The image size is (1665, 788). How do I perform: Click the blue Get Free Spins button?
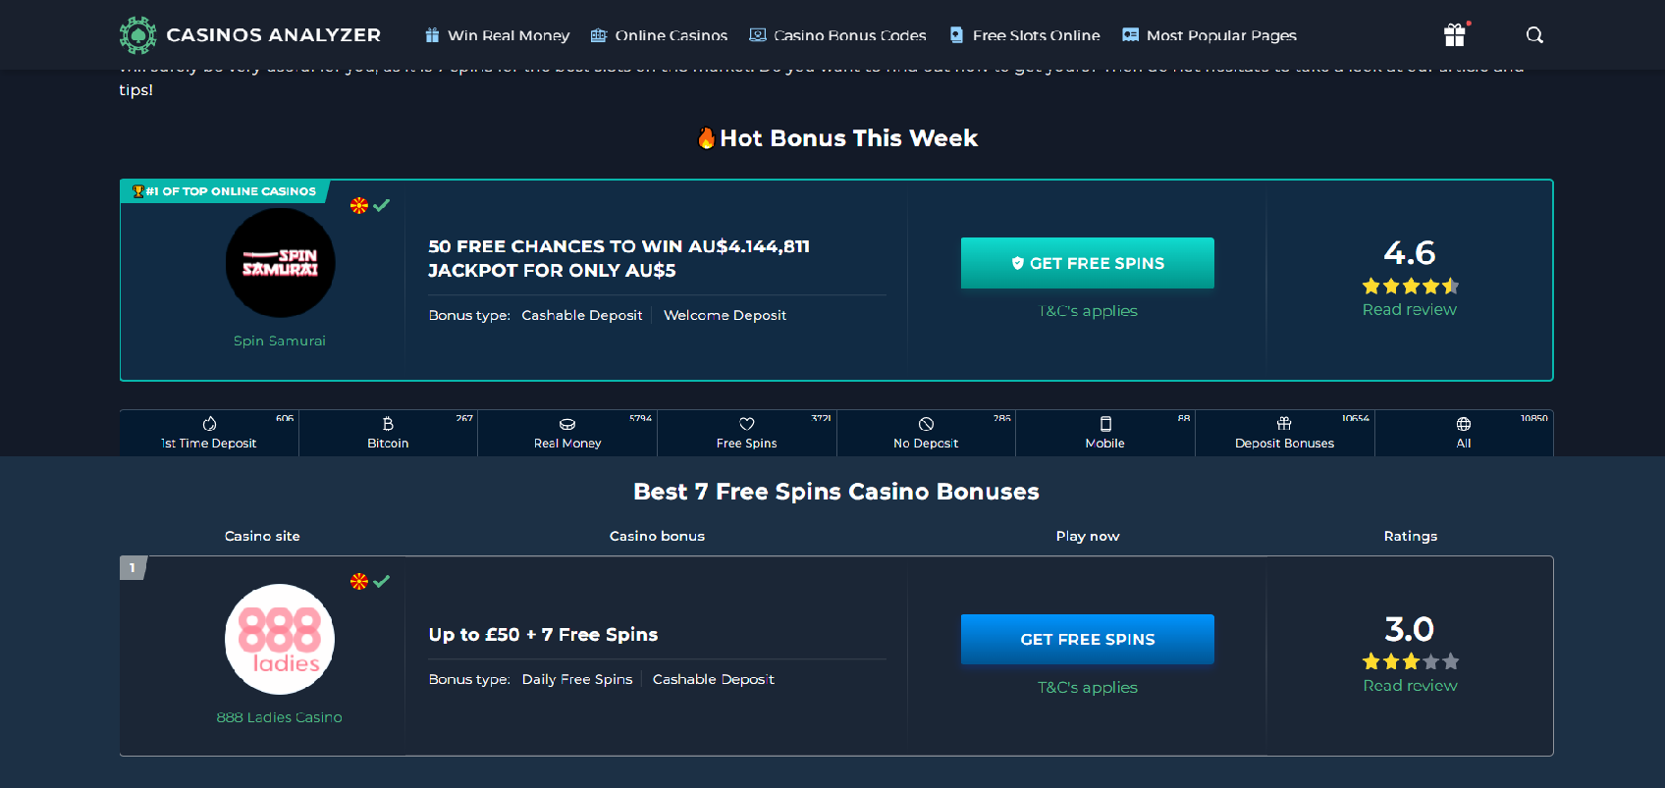point(1088,639)
